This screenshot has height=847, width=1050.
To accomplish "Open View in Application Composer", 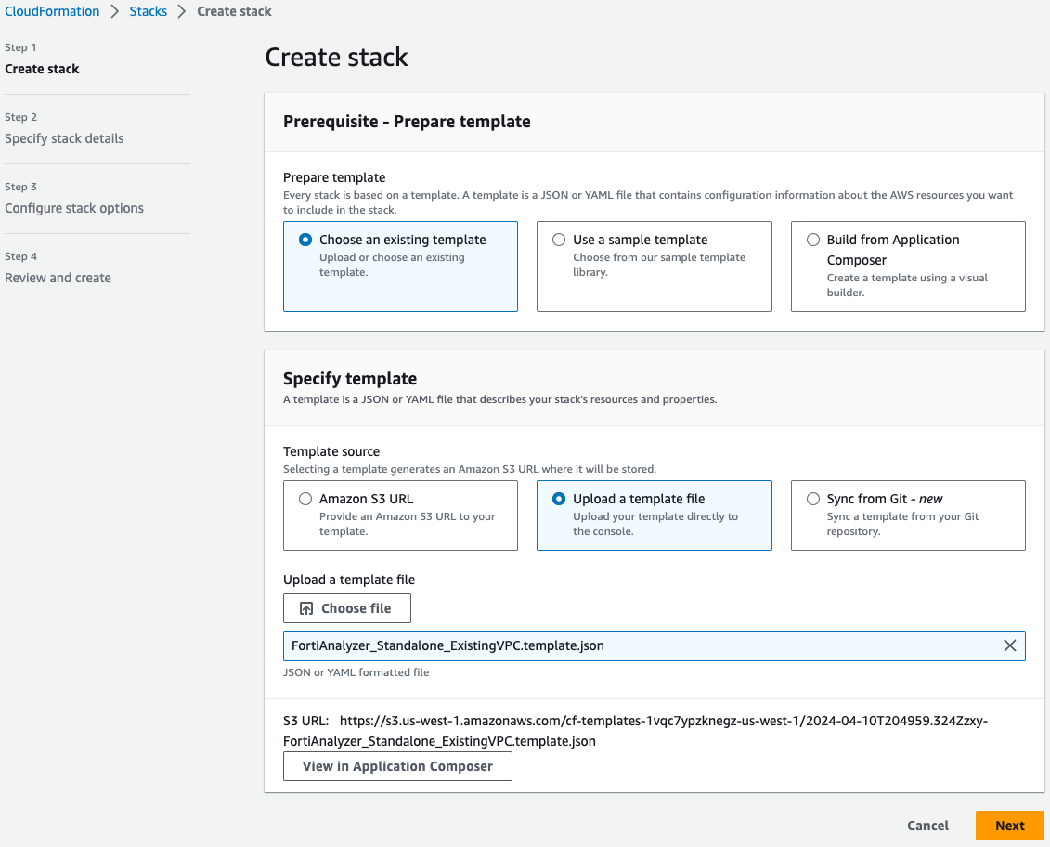I will 397,766.
